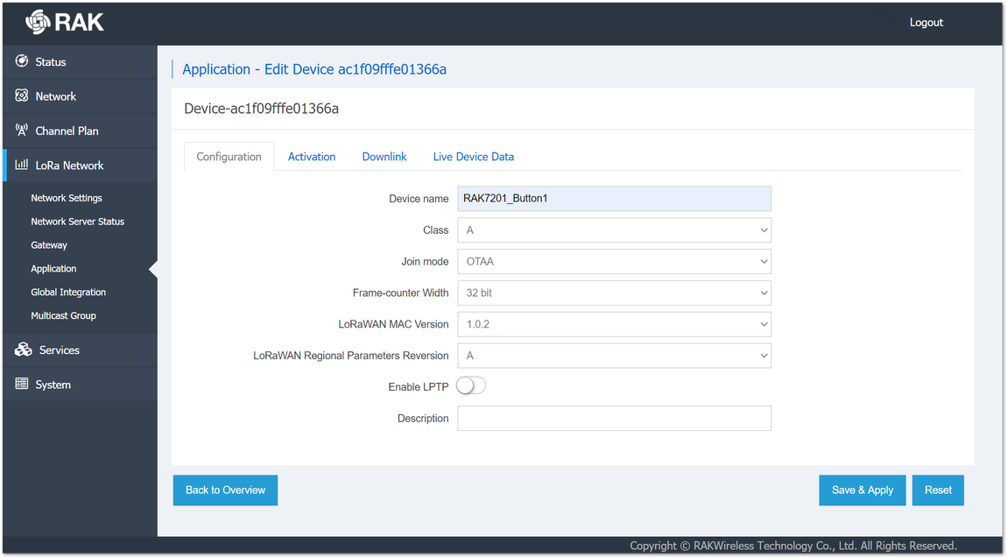1007x558 pixels.
Task: Click the System list icon
Action: 22,384
